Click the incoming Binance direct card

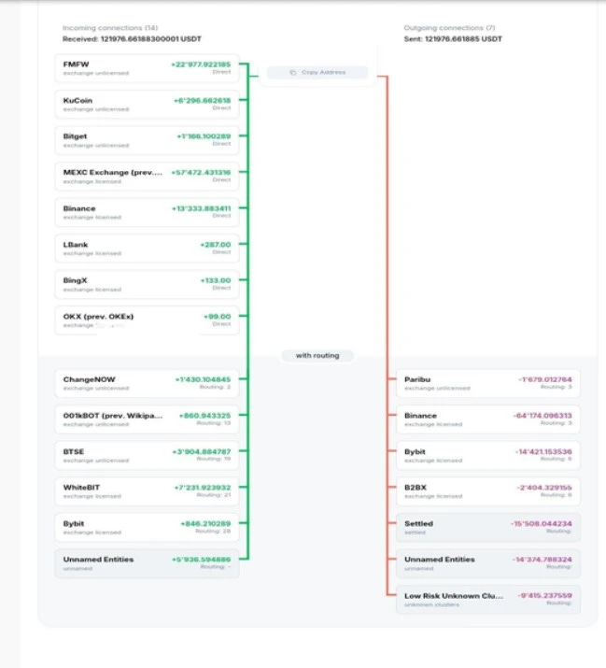click(x=147, y=213)
